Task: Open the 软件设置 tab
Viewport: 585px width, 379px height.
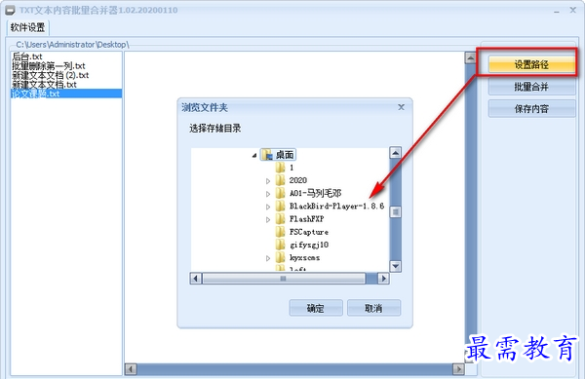Action: tap(27, 27)
